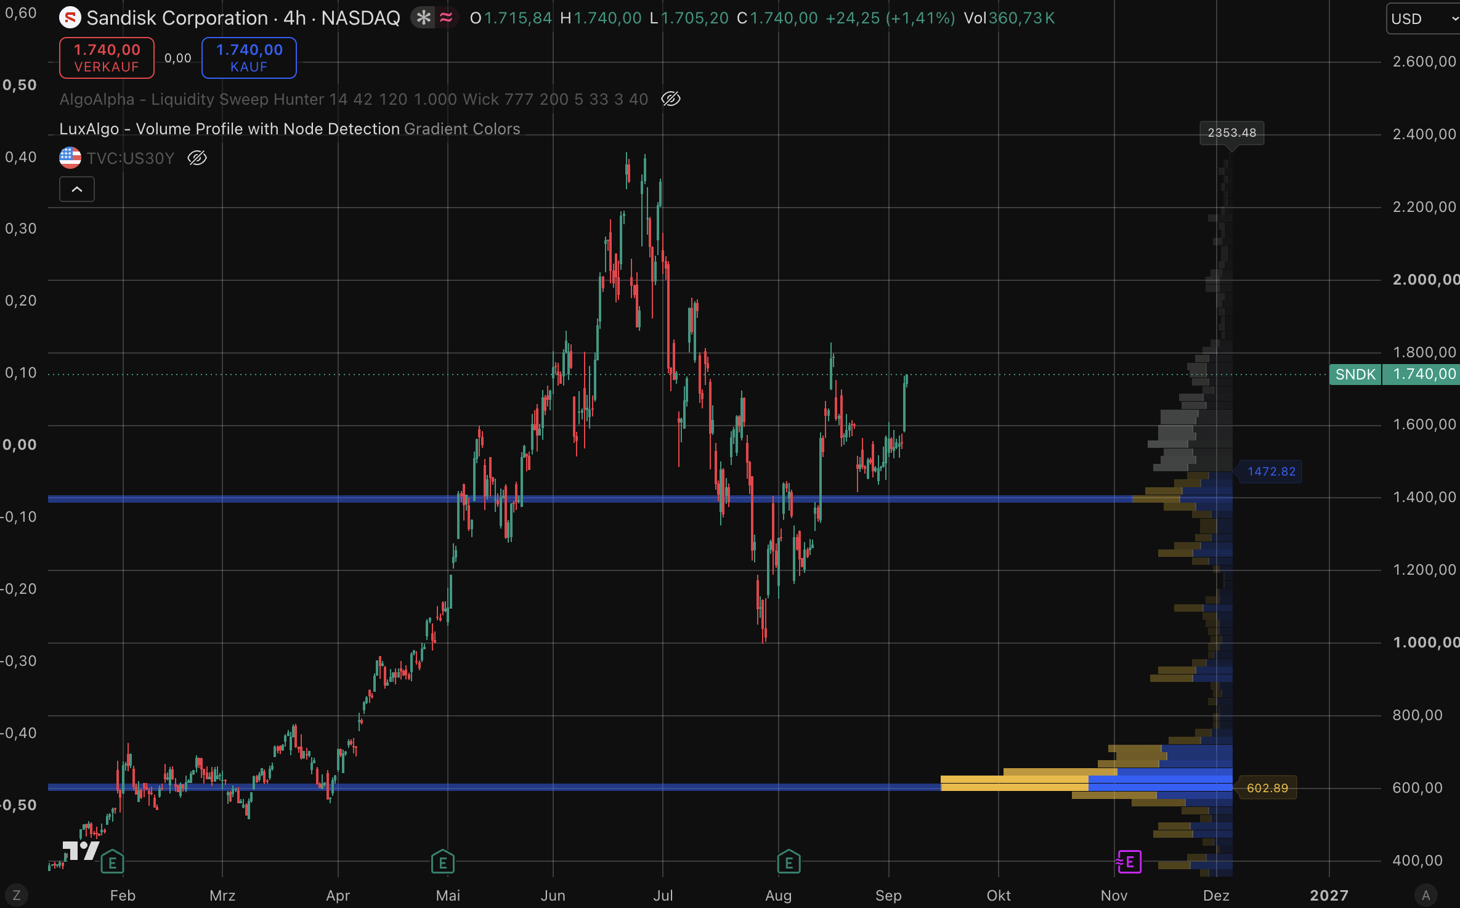Click the 2027 label on the time axis
Screen dimensions: 1460x908
click(x=1329, y=895)
